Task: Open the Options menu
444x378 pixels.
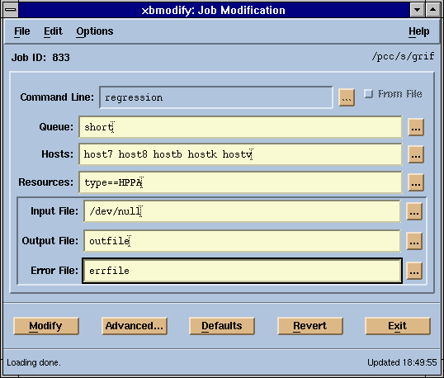Action: coord(95,31)
